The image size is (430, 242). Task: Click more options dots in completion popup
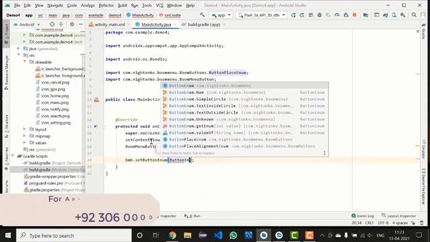[324, 153]
